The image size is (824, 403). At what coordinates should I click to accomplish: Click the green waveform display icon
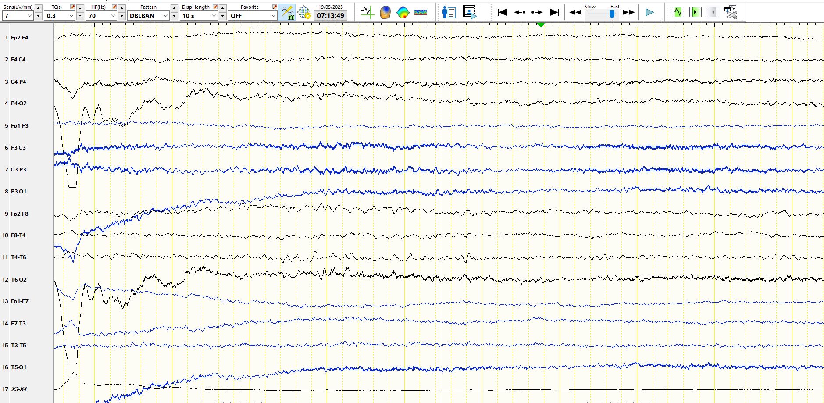pyautogui.click(x=678, y=12)
